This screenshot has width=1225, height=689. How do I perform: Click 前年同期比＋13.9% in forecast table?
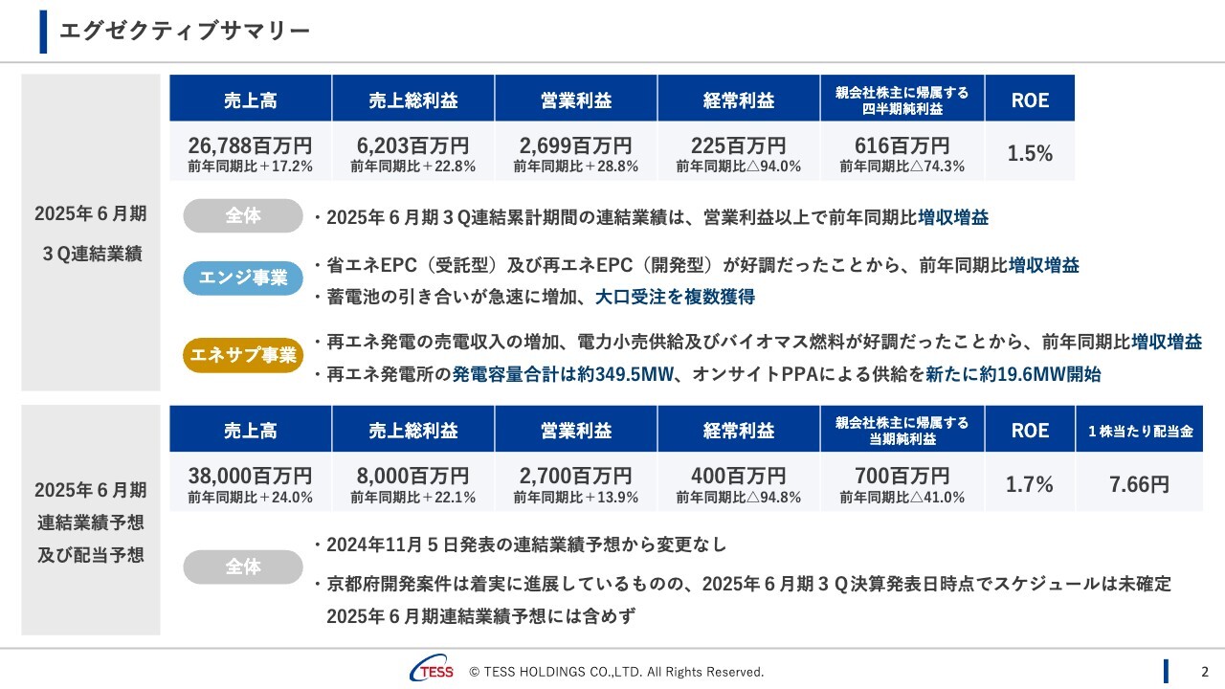[576, 498]
